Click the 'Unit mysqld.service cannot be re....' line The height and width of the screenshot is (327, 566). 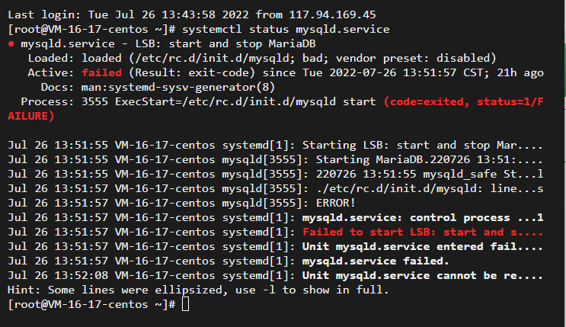423,275
